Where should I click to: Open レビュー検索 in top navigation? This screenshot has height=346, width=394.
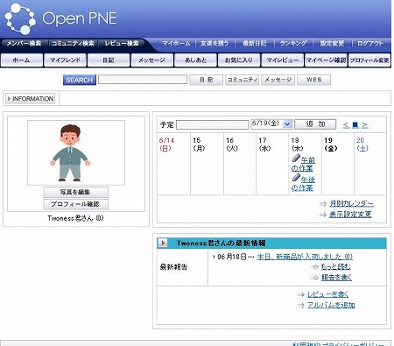point(122,43)
